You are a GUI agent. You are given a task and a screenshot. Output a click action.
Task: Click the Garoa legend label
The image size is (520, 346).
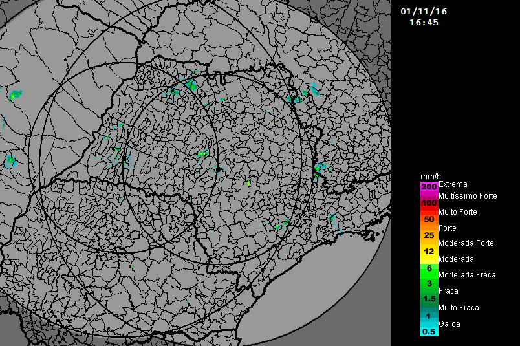point(450,323)
